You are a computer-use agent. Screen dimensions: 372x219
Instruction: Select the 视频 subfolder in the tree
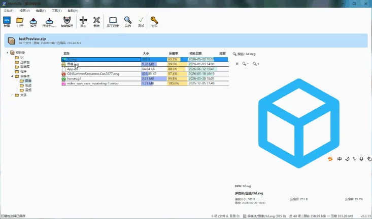28,85
